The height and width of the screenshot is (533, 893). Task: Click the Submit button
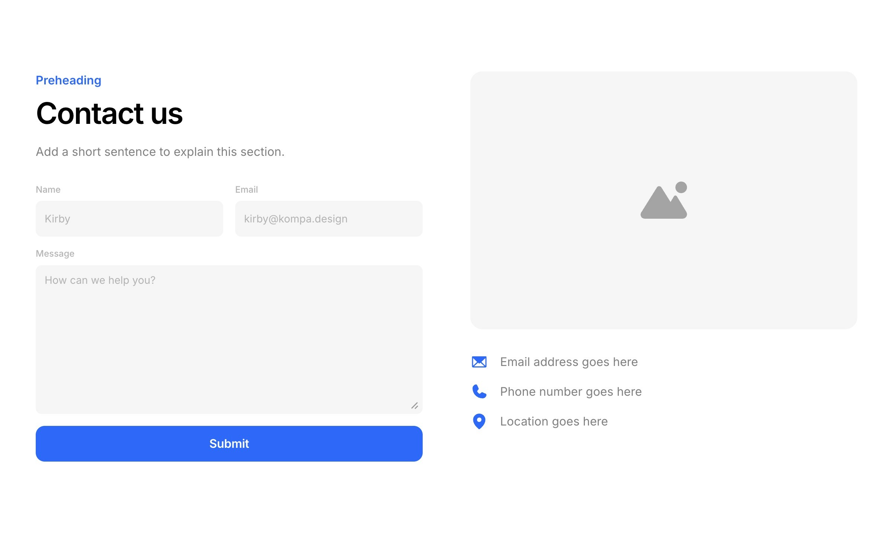pos(229,444)
